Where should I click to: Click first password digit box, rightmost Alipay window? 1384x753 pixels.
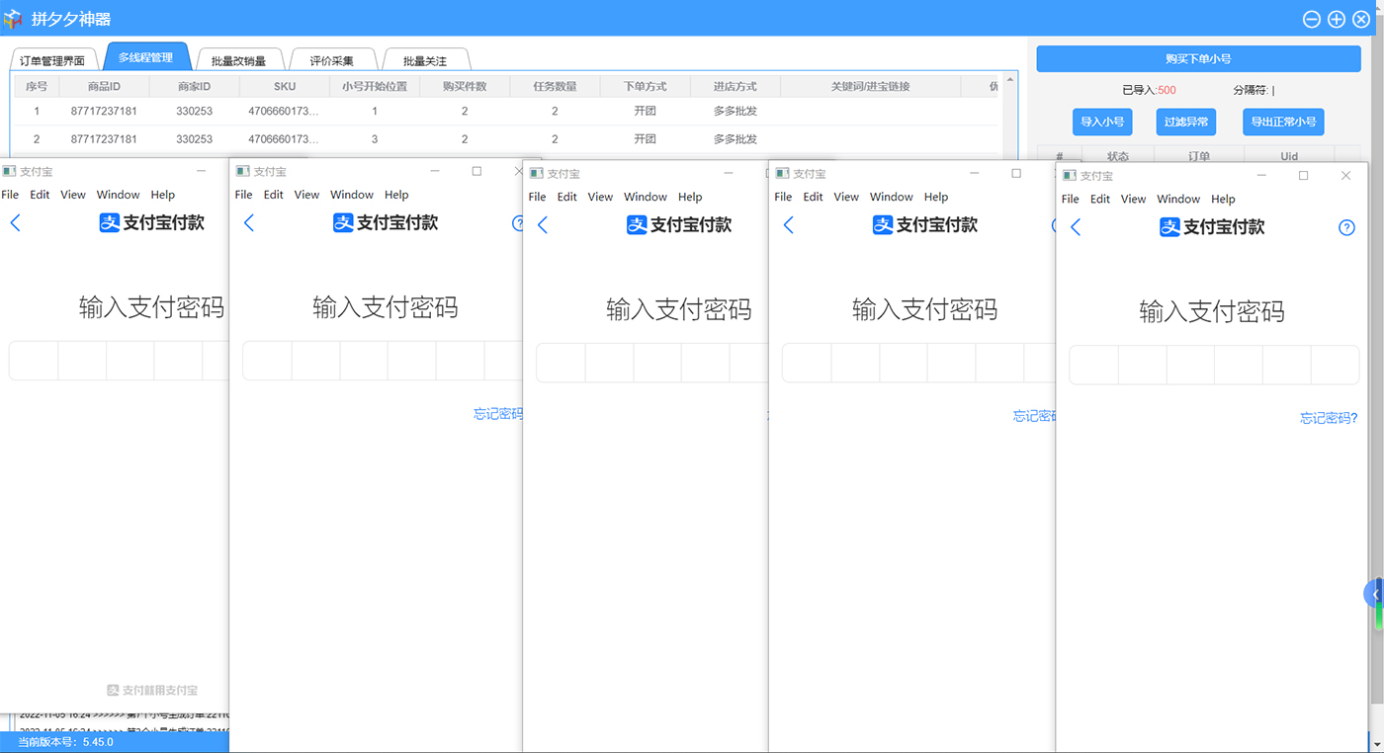(x=1093, y=366)
